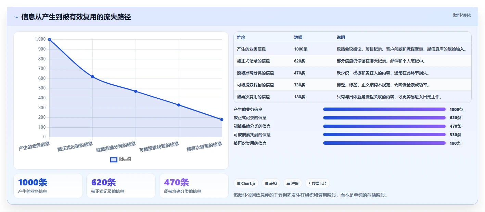Click the 维度 column header

point(241,38)
